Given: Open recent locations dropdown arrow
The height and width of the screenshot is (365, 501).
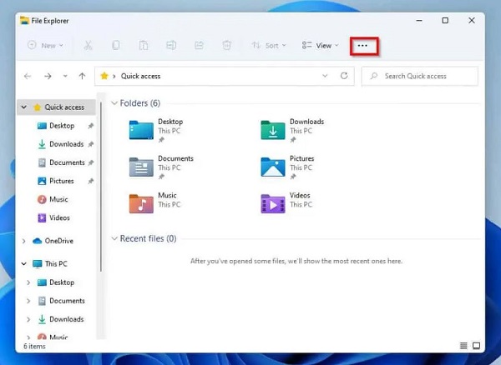Looking at the screenshot, I should [65, 76].
